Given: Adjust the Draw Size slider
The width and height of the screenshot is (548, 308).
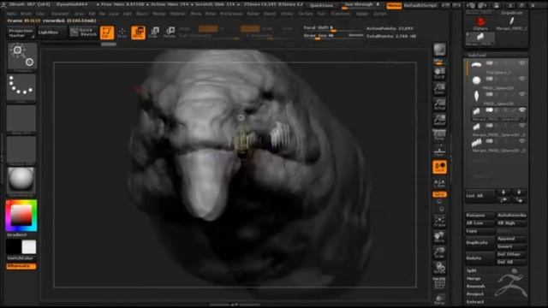Looking at the screenshot, I should (333, 36).
